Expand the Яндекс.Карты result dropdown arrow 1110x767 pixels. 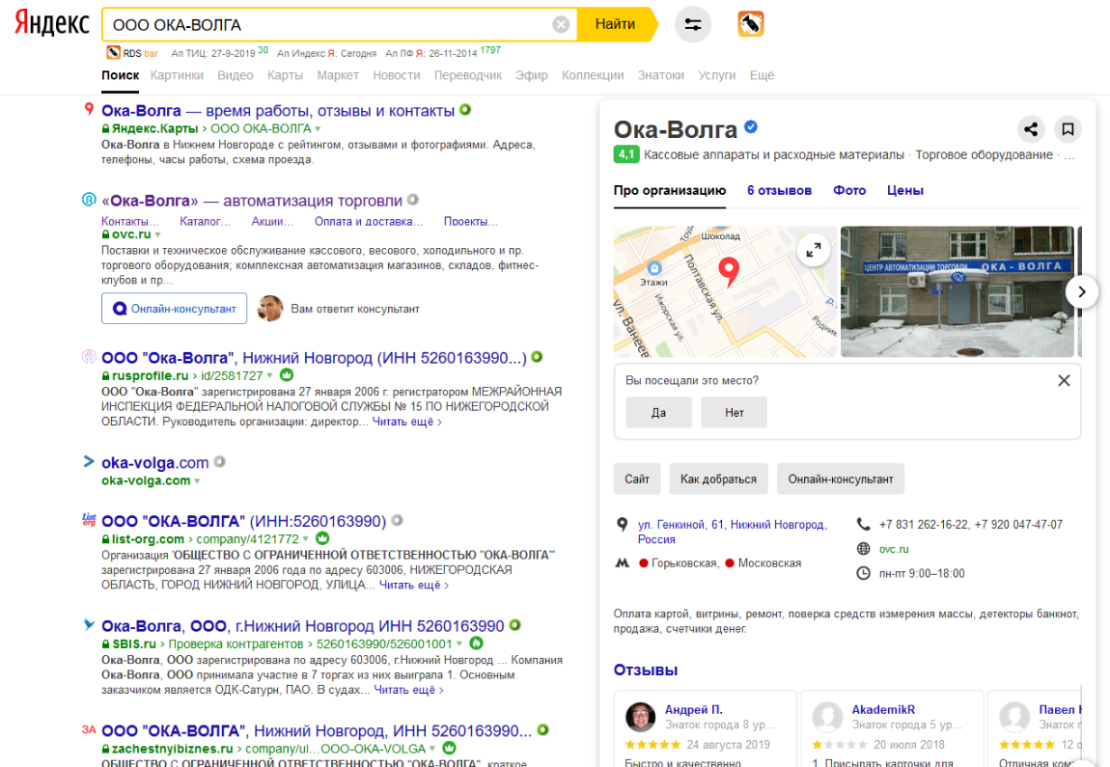pyautogui.click(x=318, y=128)
